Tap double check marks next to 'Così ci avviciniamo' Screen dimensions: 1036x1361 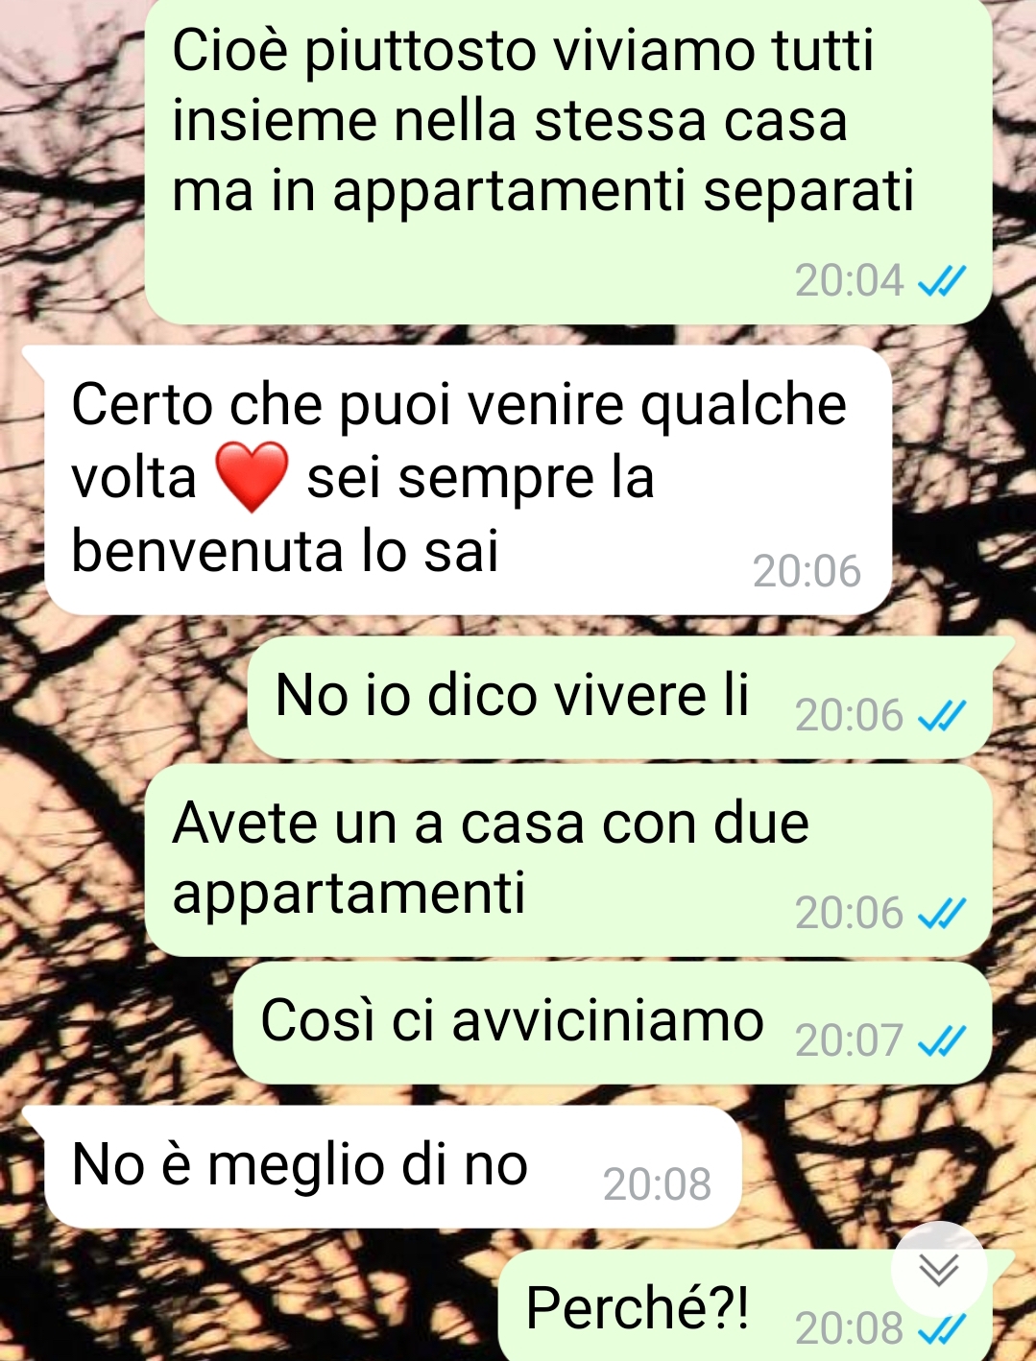point(942,1040)
